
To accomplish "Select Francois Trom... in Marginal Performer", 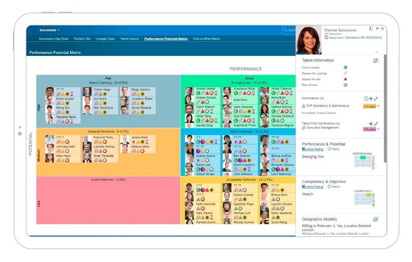I will [x=100, y=139].
